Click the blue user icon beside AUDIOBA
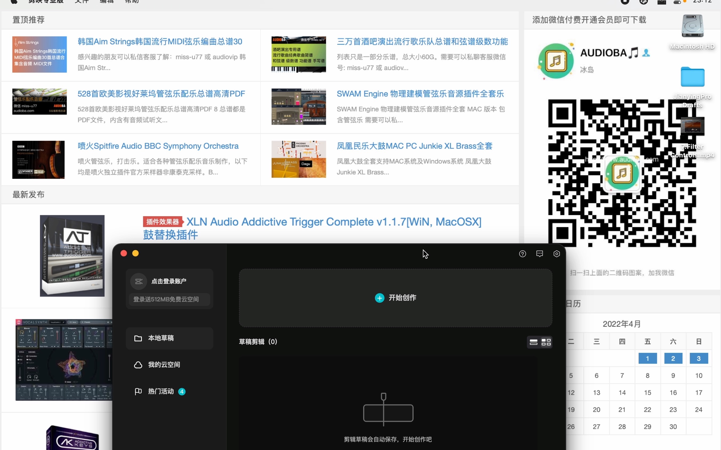721x450 pixels. click(x=646, y=53)
